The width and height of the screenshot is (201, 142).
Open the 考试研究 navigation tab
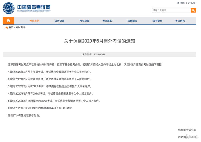(x=180, y=21)
